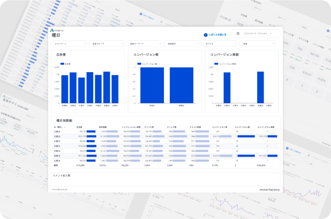The image size is (331, 219).
Task: Click the total value ¥5,255
Action: (x=125, y=165)
